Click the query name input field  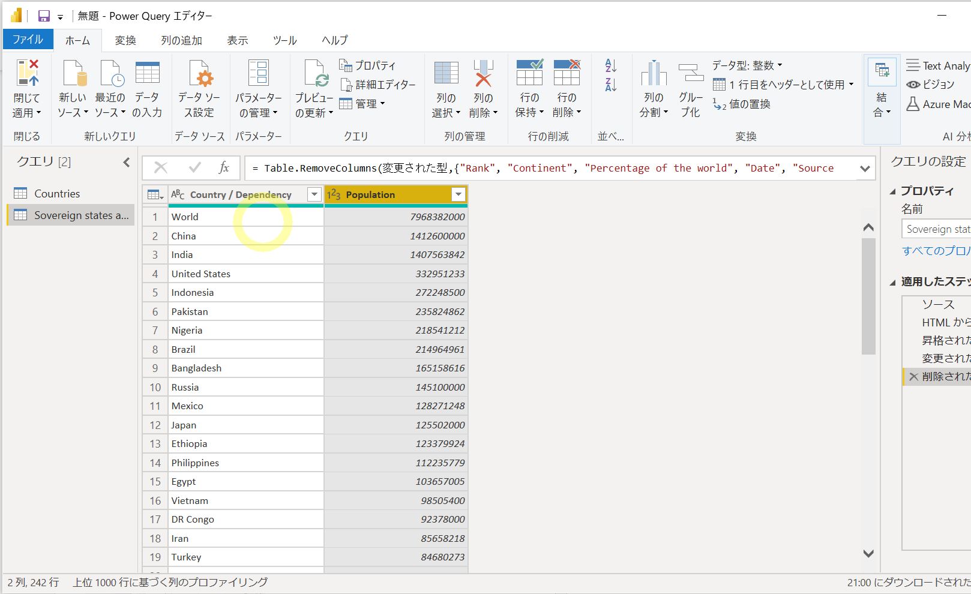click(936, 229)
